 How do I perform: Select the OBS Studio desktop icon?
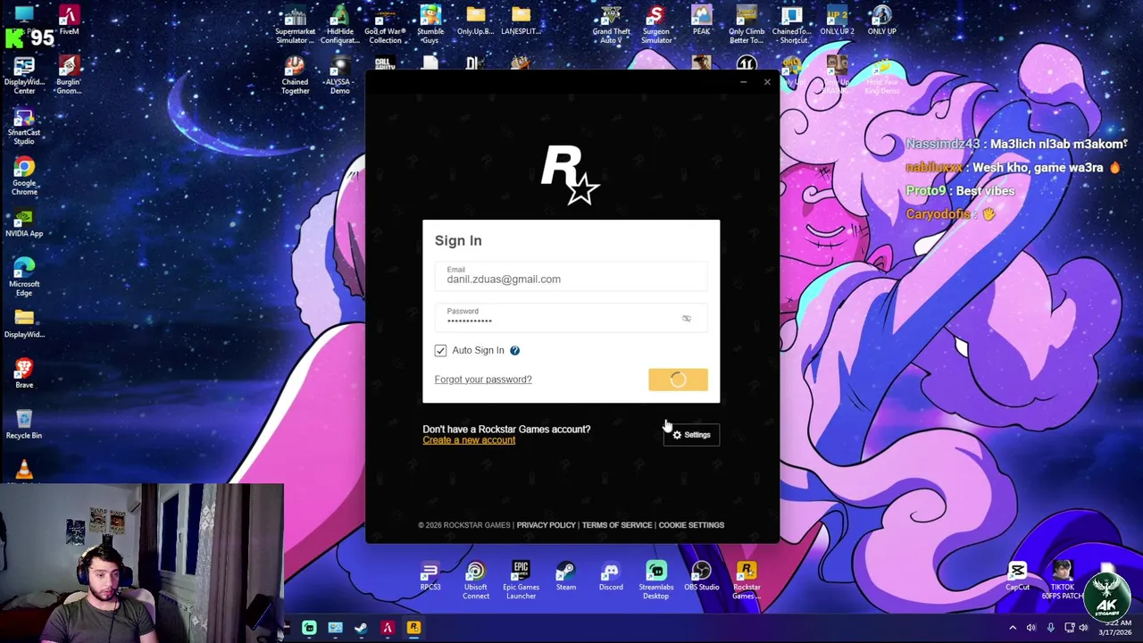tap(701, 576)
